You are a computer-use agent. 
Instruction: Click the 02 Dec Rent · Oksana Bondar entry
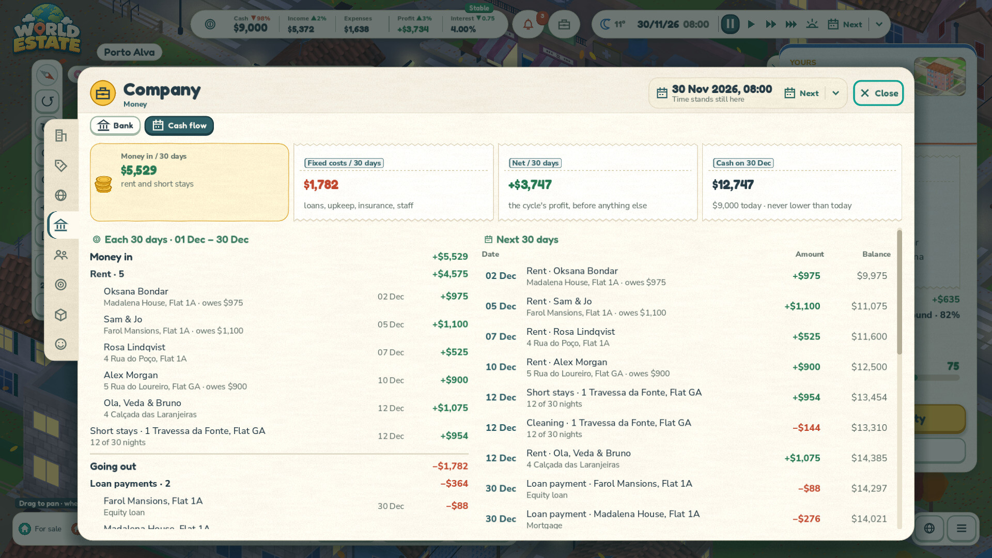tap(686, 276)
